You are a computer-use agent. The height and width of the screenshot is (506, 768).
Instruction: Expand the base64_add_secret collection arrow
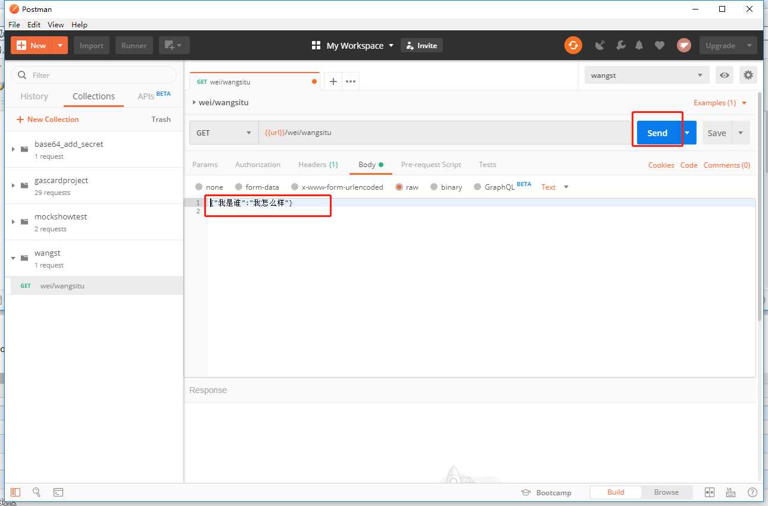(x=13, y=149)
